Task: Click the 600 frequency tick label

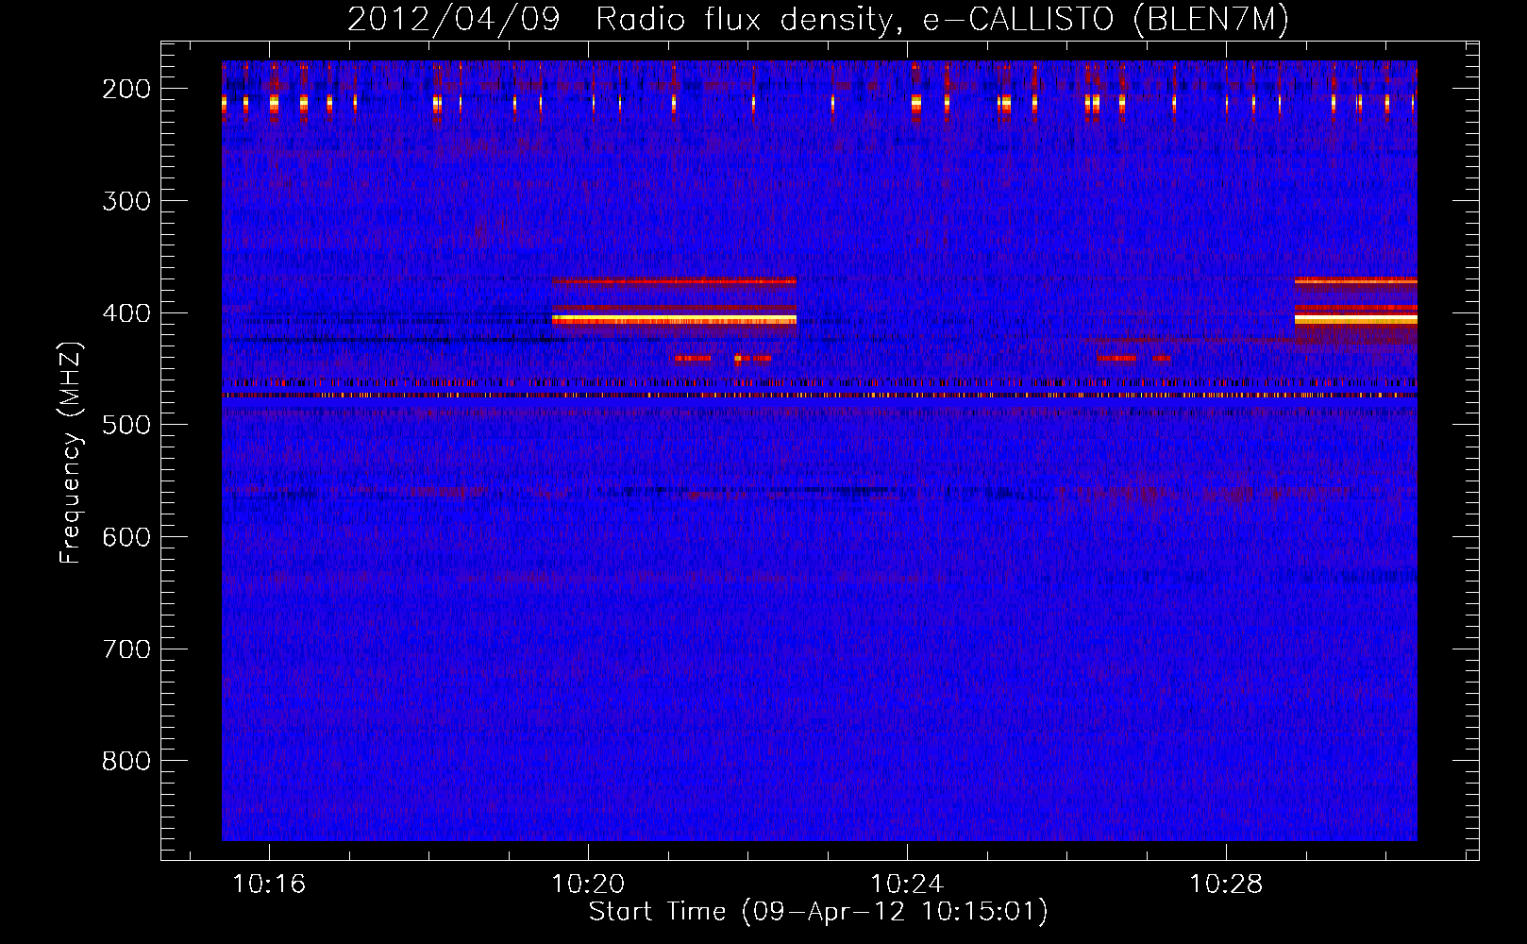Action: [x=126, y=537]
